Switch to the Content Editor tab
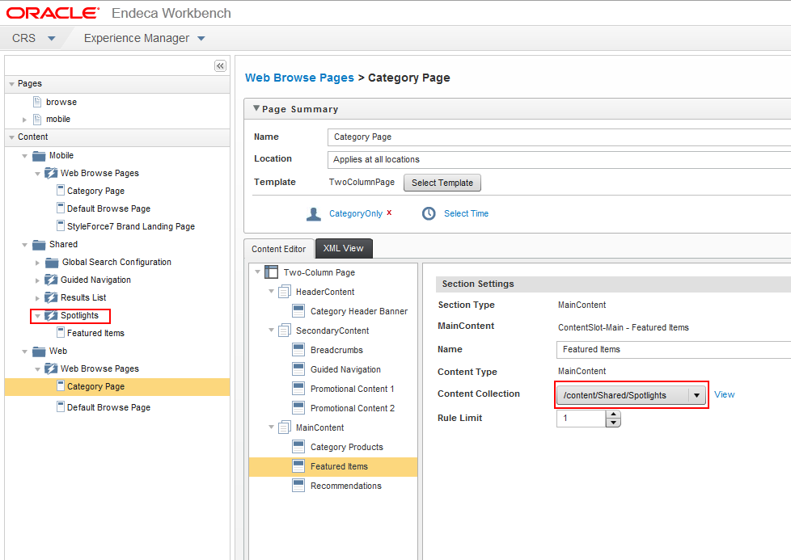Viewport: 791px width, 560px height. click(279, 249)
